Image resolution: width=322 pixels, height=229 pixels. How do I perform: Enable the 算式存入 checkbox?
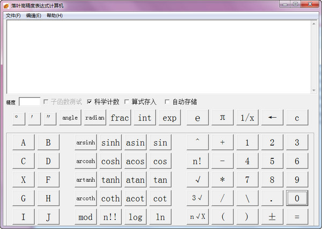127,102
